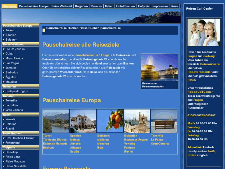Open the Reise Weltweit top tab
225x169 pixels.
pos(62,6)
